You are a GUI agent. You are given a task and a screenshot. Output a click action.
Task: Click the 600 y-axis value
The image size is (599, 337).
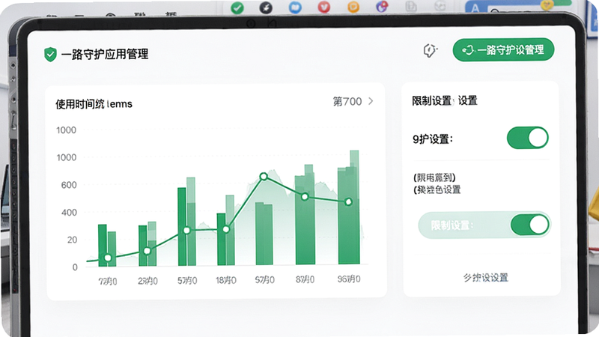(69, 185)
